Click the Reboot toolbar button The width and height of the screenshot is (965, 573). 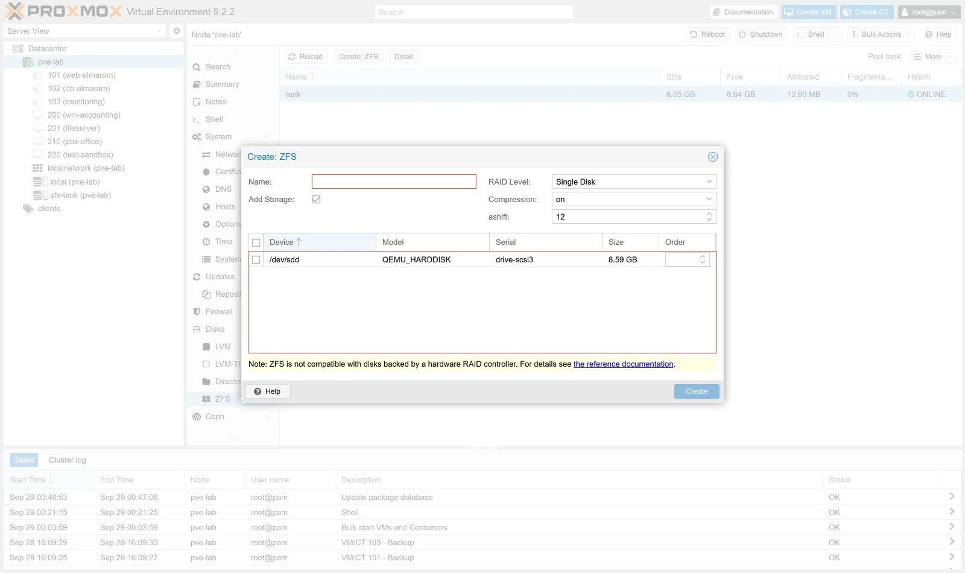707,34
